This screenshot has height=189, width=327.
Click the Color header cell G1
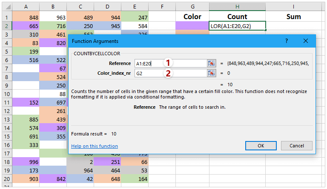[x=192, y=17]
